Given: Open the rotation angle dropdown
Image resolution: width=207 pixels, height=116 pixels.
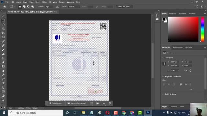Looking at the screenshot, I should click(x=178, y=70).
